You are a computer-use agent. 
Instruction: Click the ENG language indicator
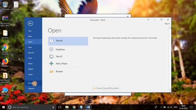pos(175,107)
